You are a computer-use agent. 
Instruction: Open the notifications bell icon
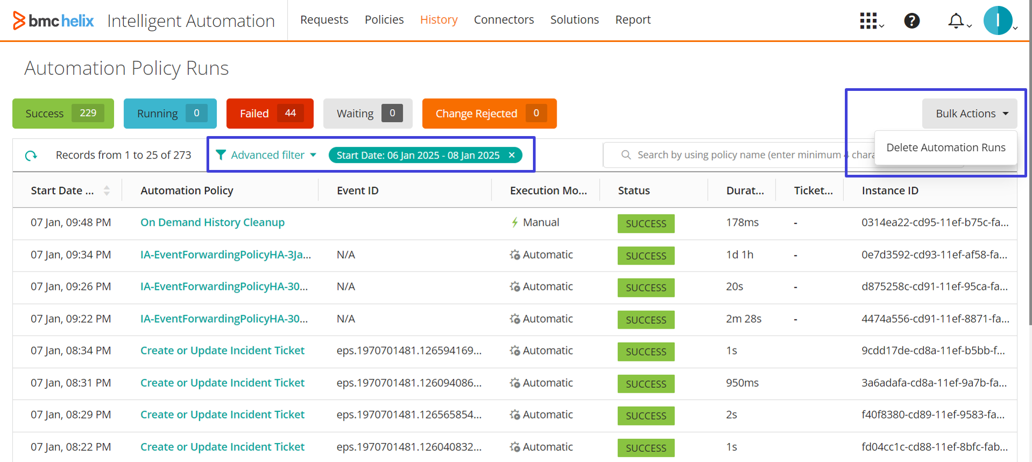pyautogui.click(x=956, y=21)
